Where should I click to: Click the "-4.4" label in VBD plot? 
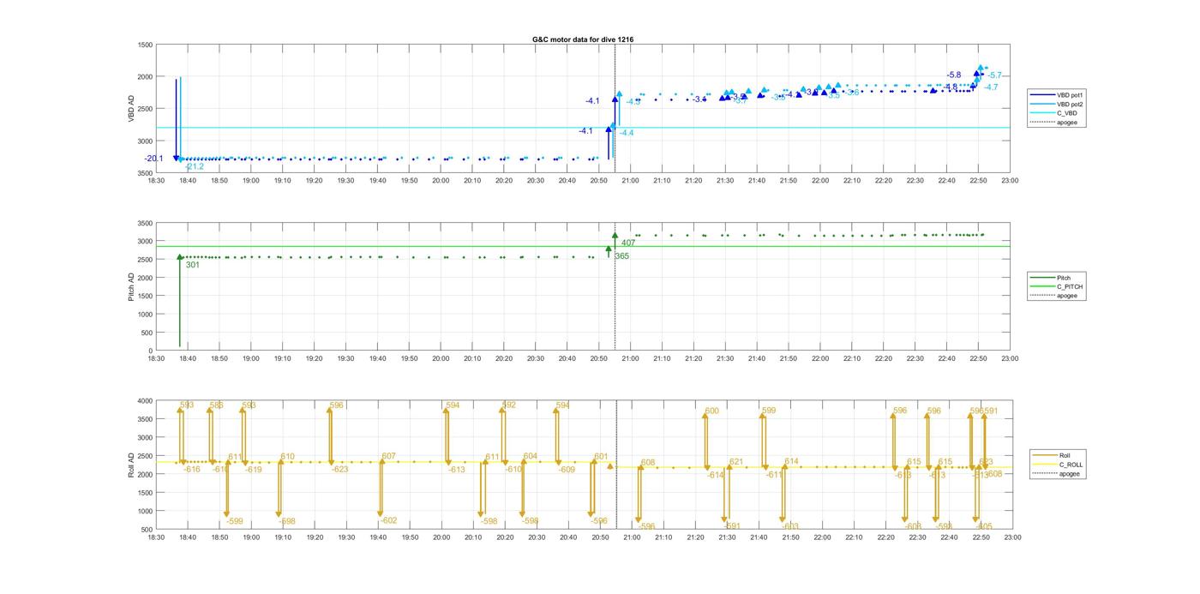point(627,133)
